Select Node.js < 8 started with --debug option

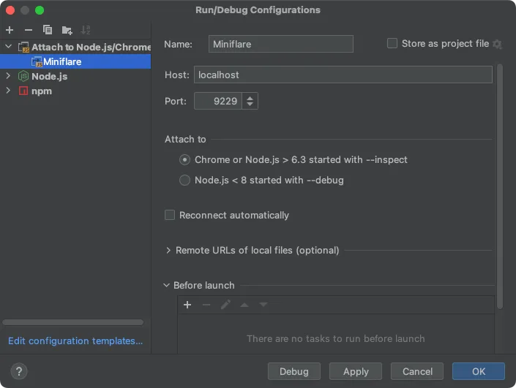pyautogui.click(x=185, y=180)
